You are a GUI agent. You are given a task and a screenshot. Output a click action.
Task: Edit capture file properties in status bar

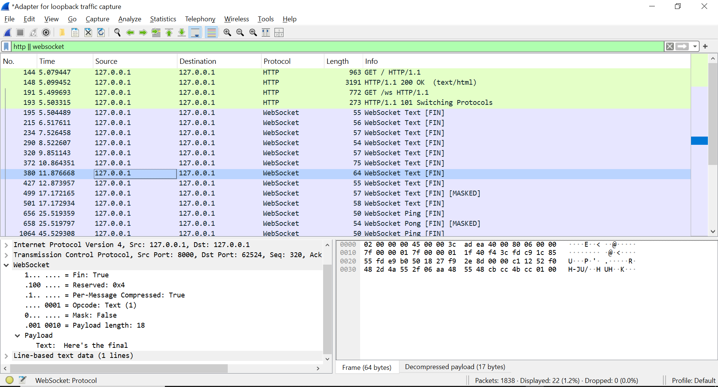coord(22,380)
